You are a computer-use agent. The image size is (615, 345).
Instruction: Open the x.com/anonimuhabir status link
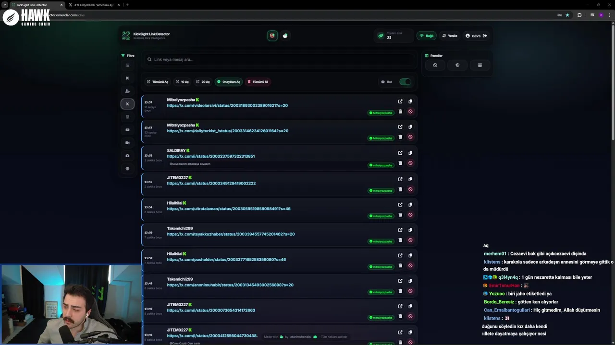pyautogui.click(x=230, y=285)
